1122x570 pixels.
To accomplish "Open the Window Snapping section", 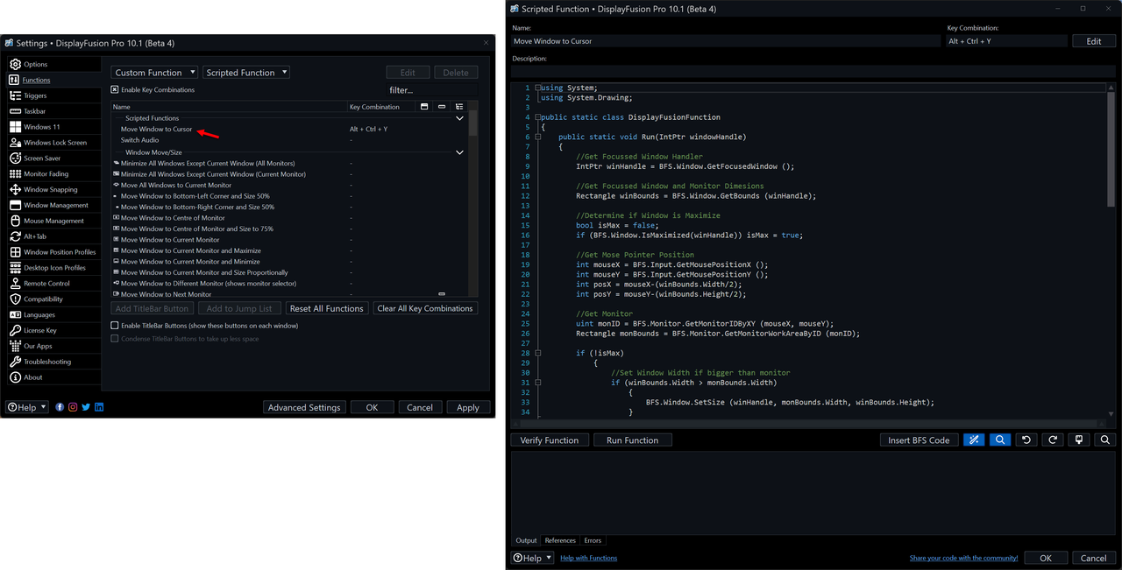I will click(53, 189).
